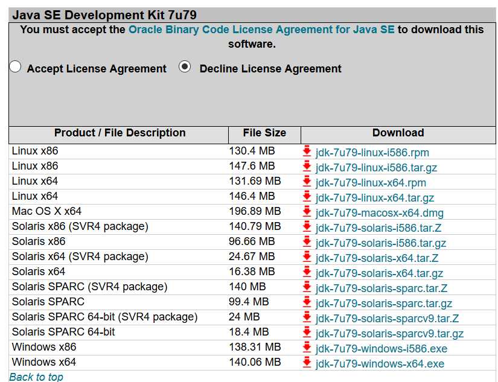
Task: Download jdk-7u79-linux-i586.rpm link
Action: click(372, 153)
